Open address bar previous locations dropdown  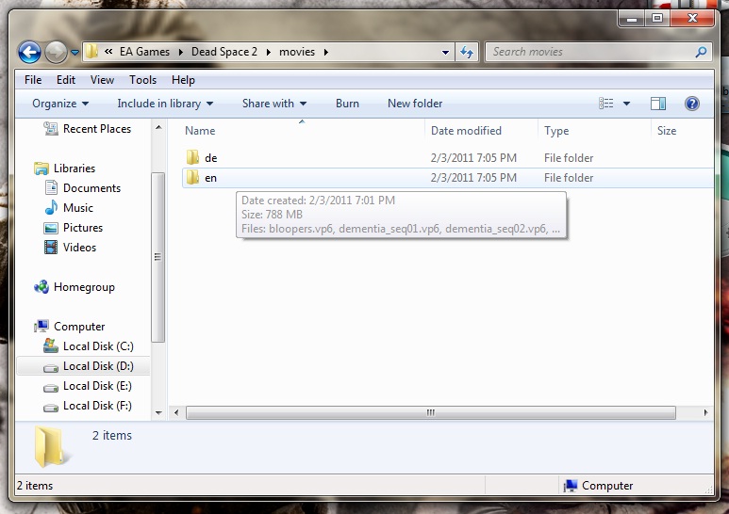click(445, 52)
